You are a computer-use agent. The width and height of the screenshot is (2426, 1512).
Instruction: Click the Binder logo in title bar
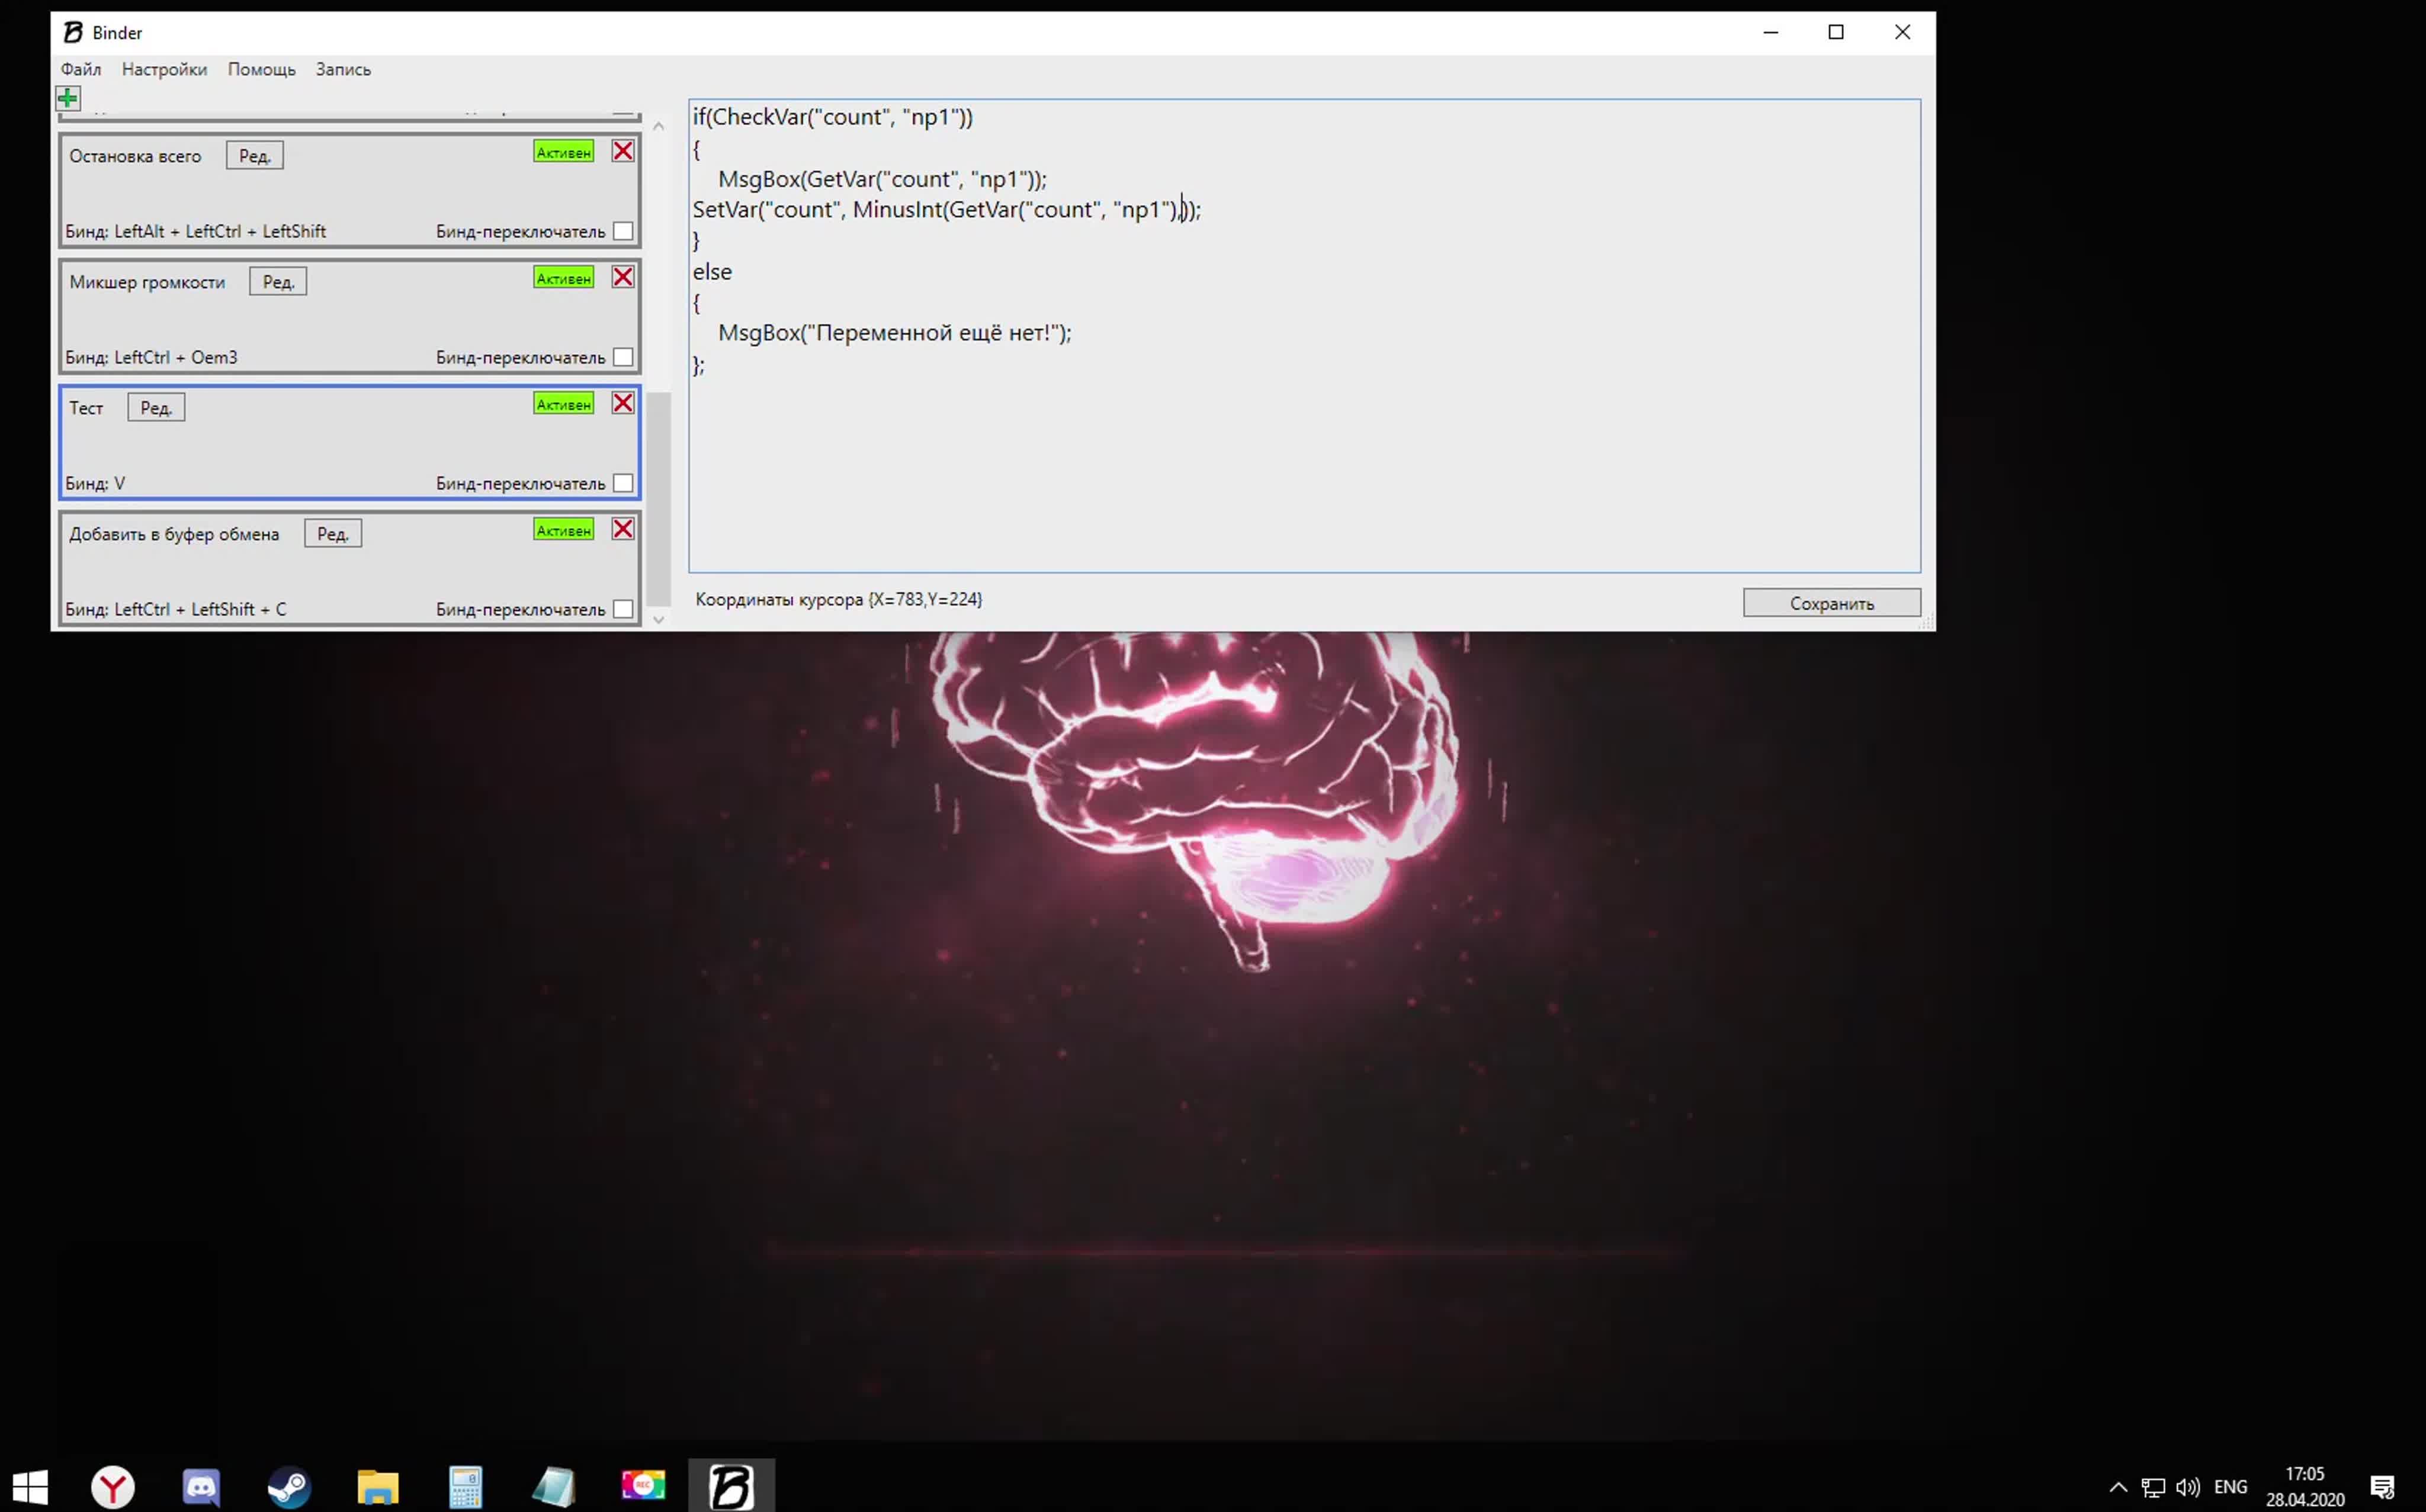click(x=73, y=32)
